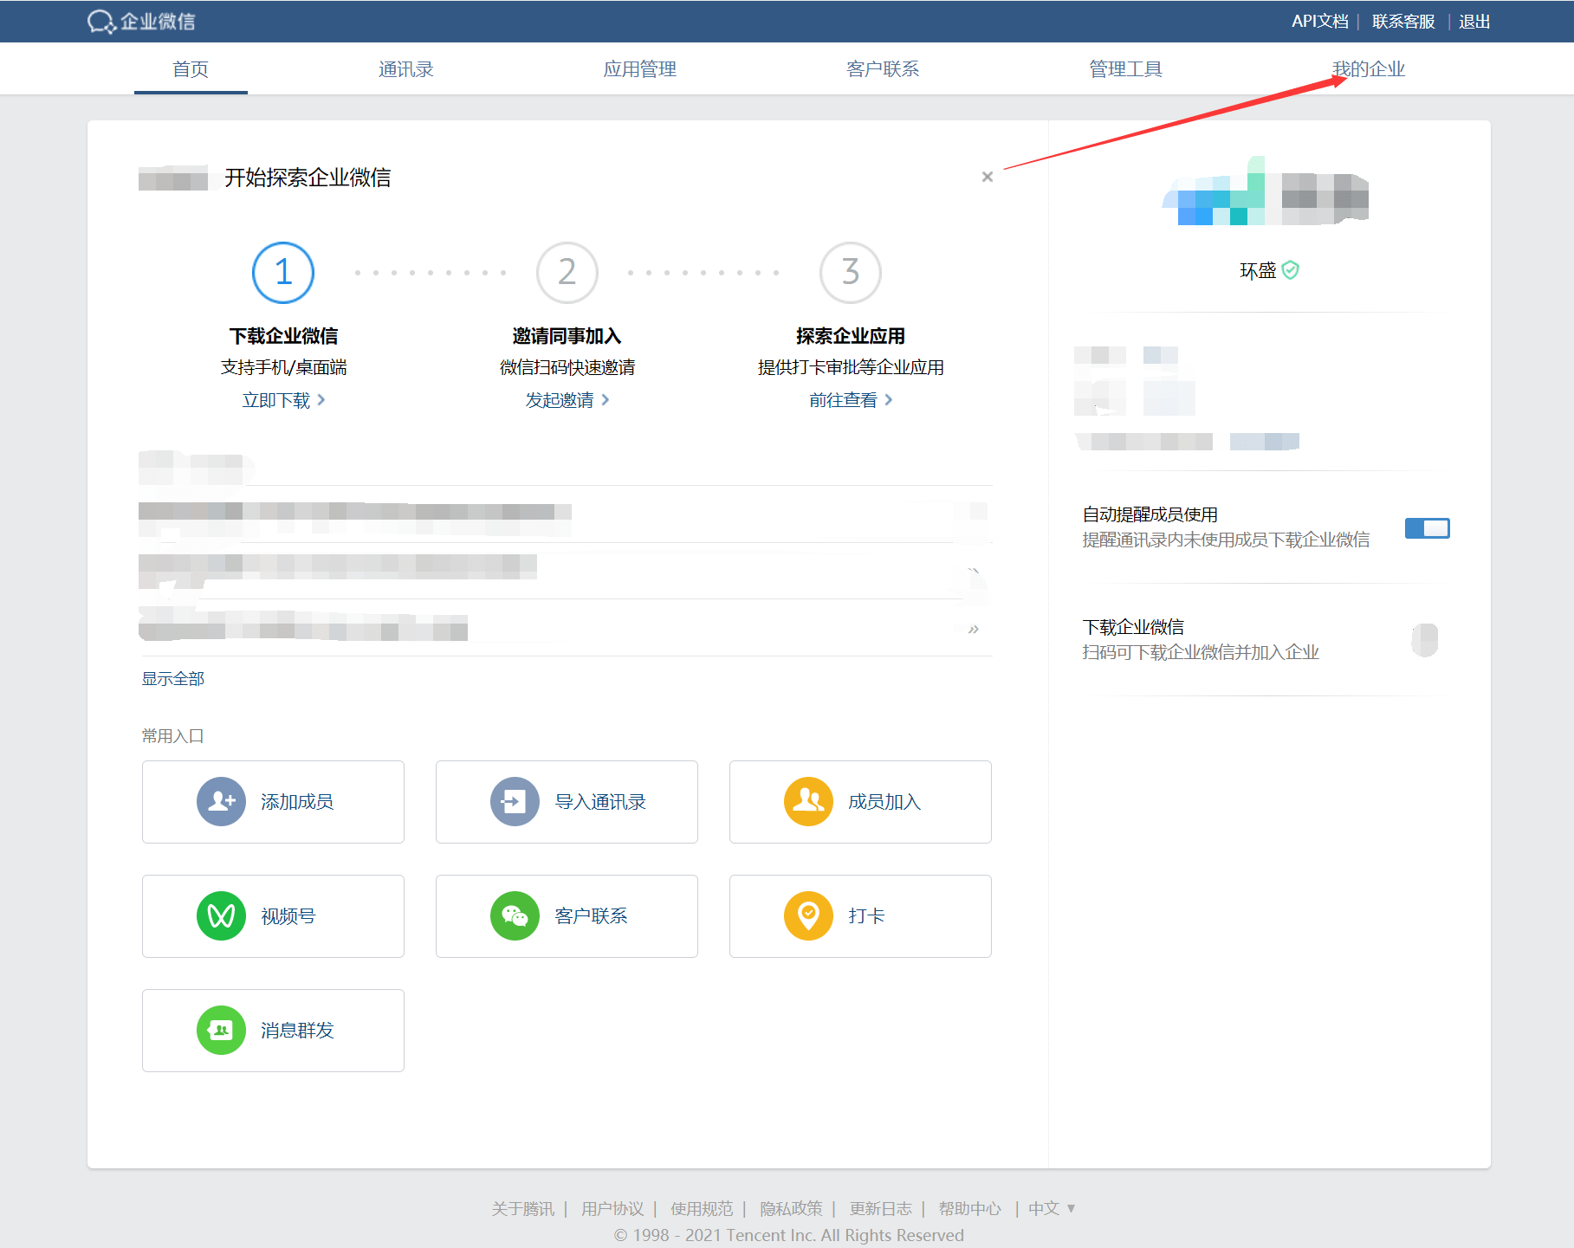Screen dimensions: 1574x1248
Task: Click the 成员加入 card
Action: [860, 802]
